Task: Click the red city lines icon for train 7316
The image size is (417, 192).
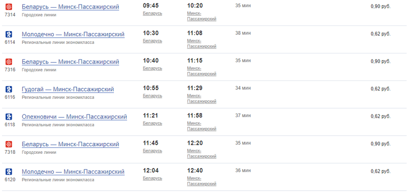Action: (x=9, y=62)
